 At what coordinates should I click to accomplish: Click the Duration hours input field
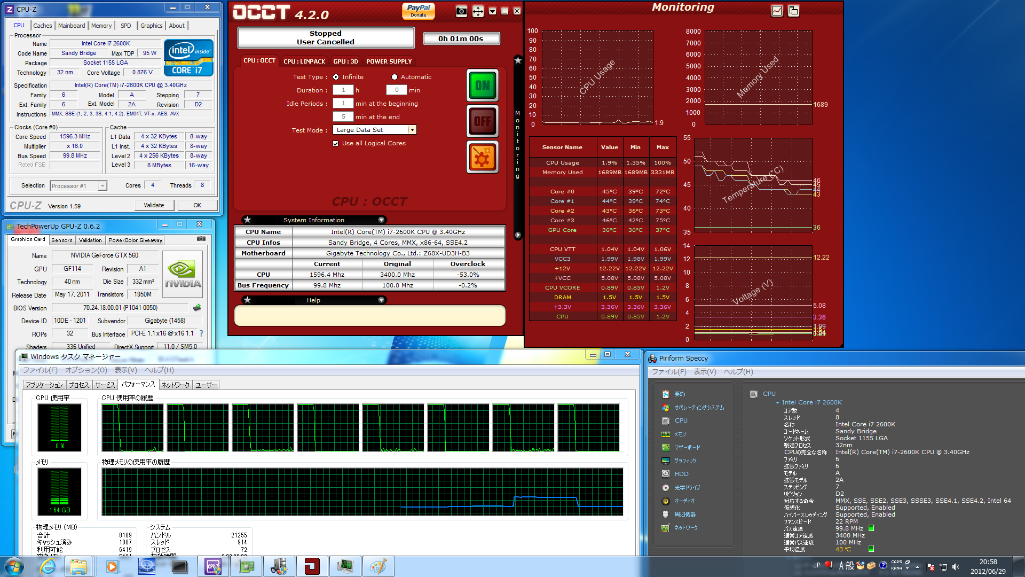click(x=343, y=90)
